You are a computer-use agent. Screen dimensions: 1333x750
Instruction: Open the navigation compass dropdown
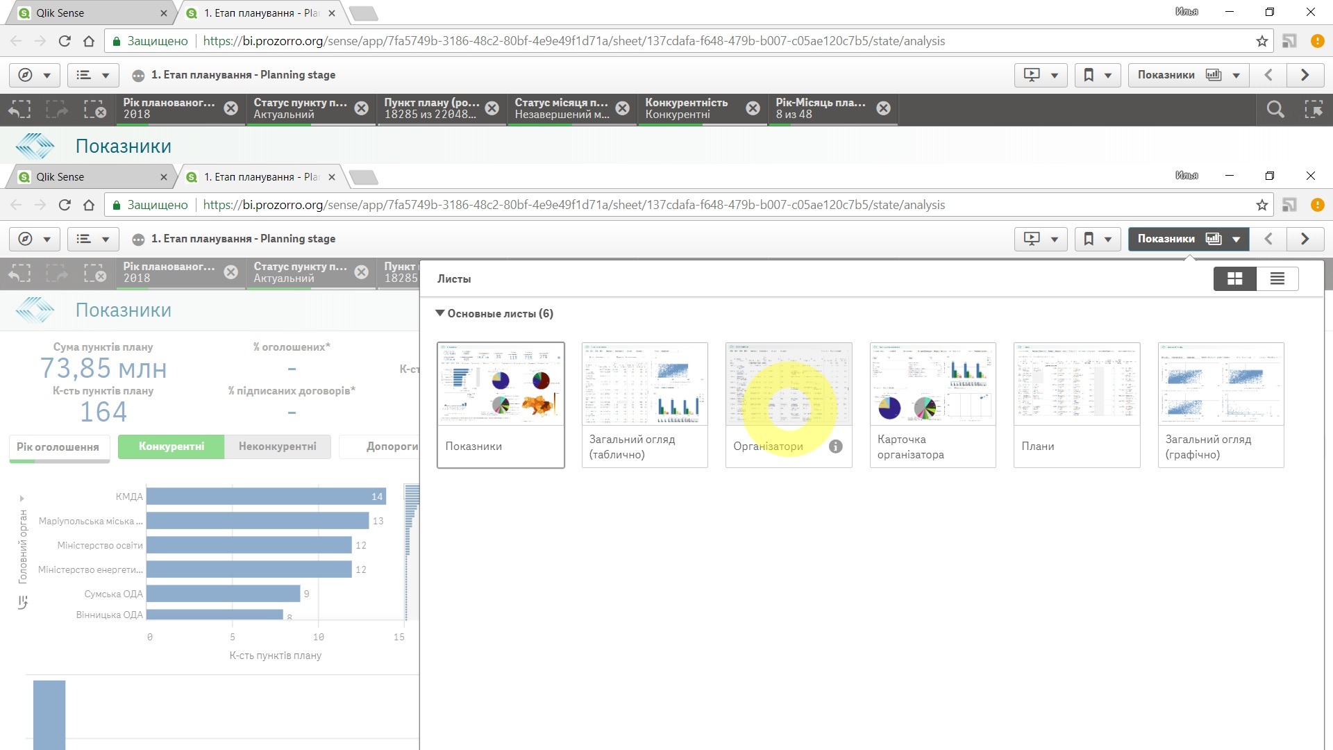(x=34, y=75)
